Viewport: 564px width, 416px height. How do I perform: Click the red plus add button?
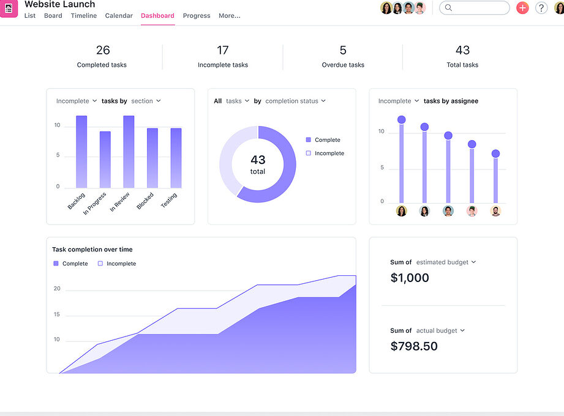(x=522, y=8)
